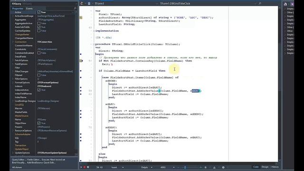Open the Fields Editor link
The width and height of the screenshot is (304, 171).
(x=34, y=160)
